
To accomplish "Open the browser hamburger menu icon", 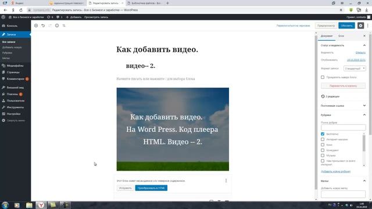I will [342, 3].
